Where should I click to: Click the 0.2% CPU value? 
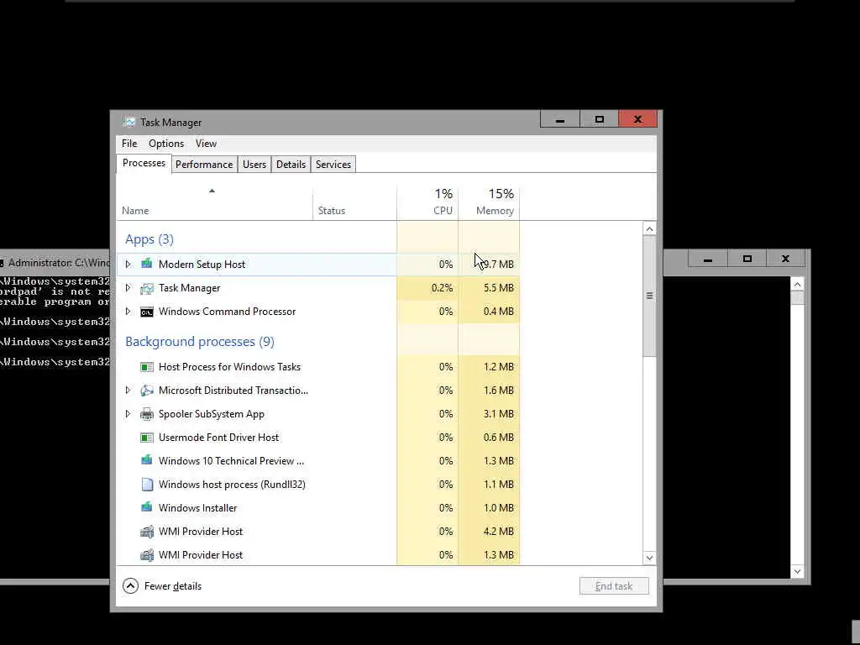[442, 288]
